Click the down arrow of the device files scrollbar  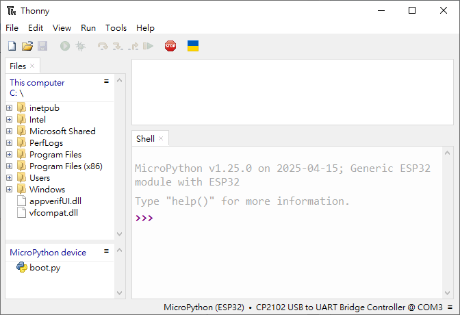pyautogui.click(x=119, y=292)
